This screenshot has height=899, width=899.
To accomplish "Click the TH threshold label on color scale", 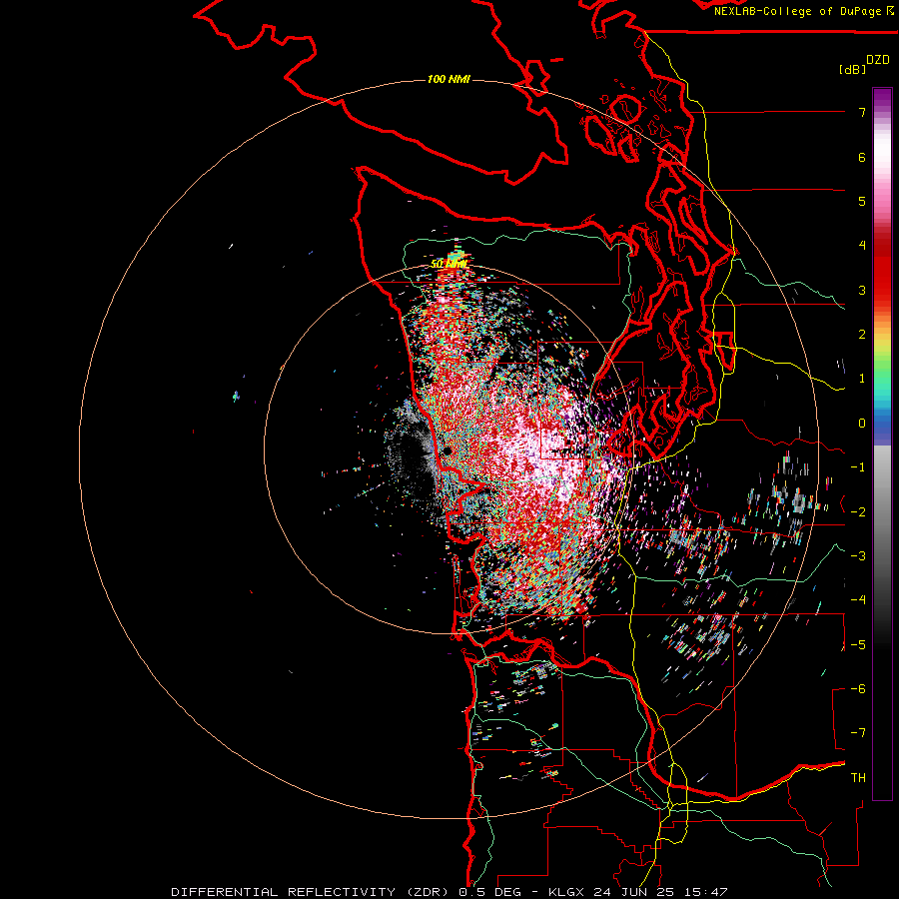I will tap(858, 778).
